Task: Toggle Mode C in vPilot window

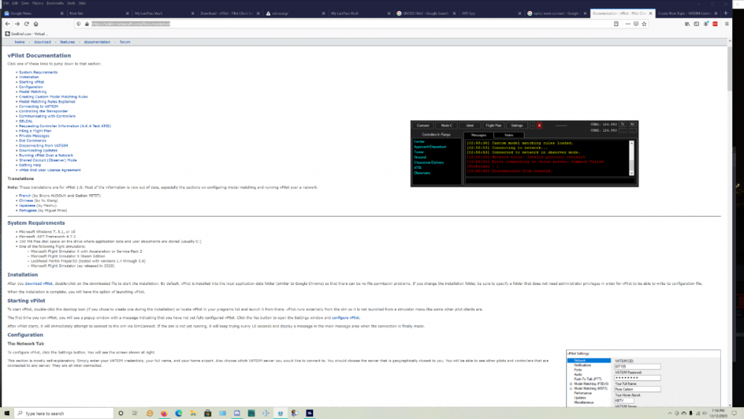Action: (x=446, y=125)
